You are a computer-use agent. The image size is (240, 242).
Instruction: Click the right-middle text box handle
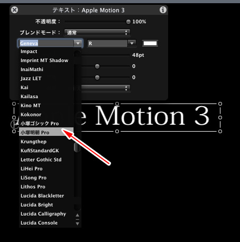pos(220,117)
